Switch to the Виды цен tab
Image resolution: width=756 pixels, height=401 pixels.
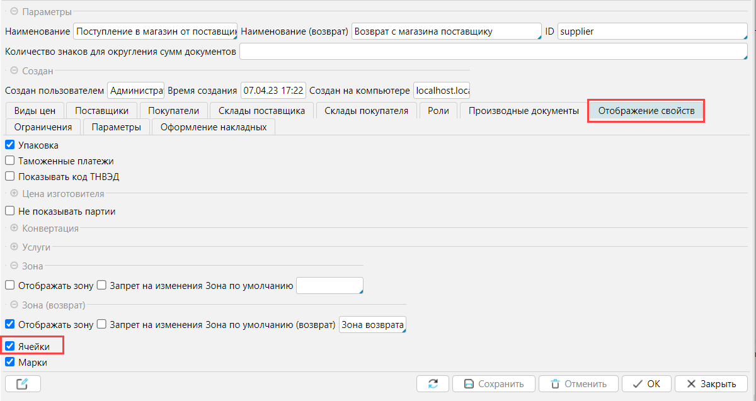click(x=35, y=111)
